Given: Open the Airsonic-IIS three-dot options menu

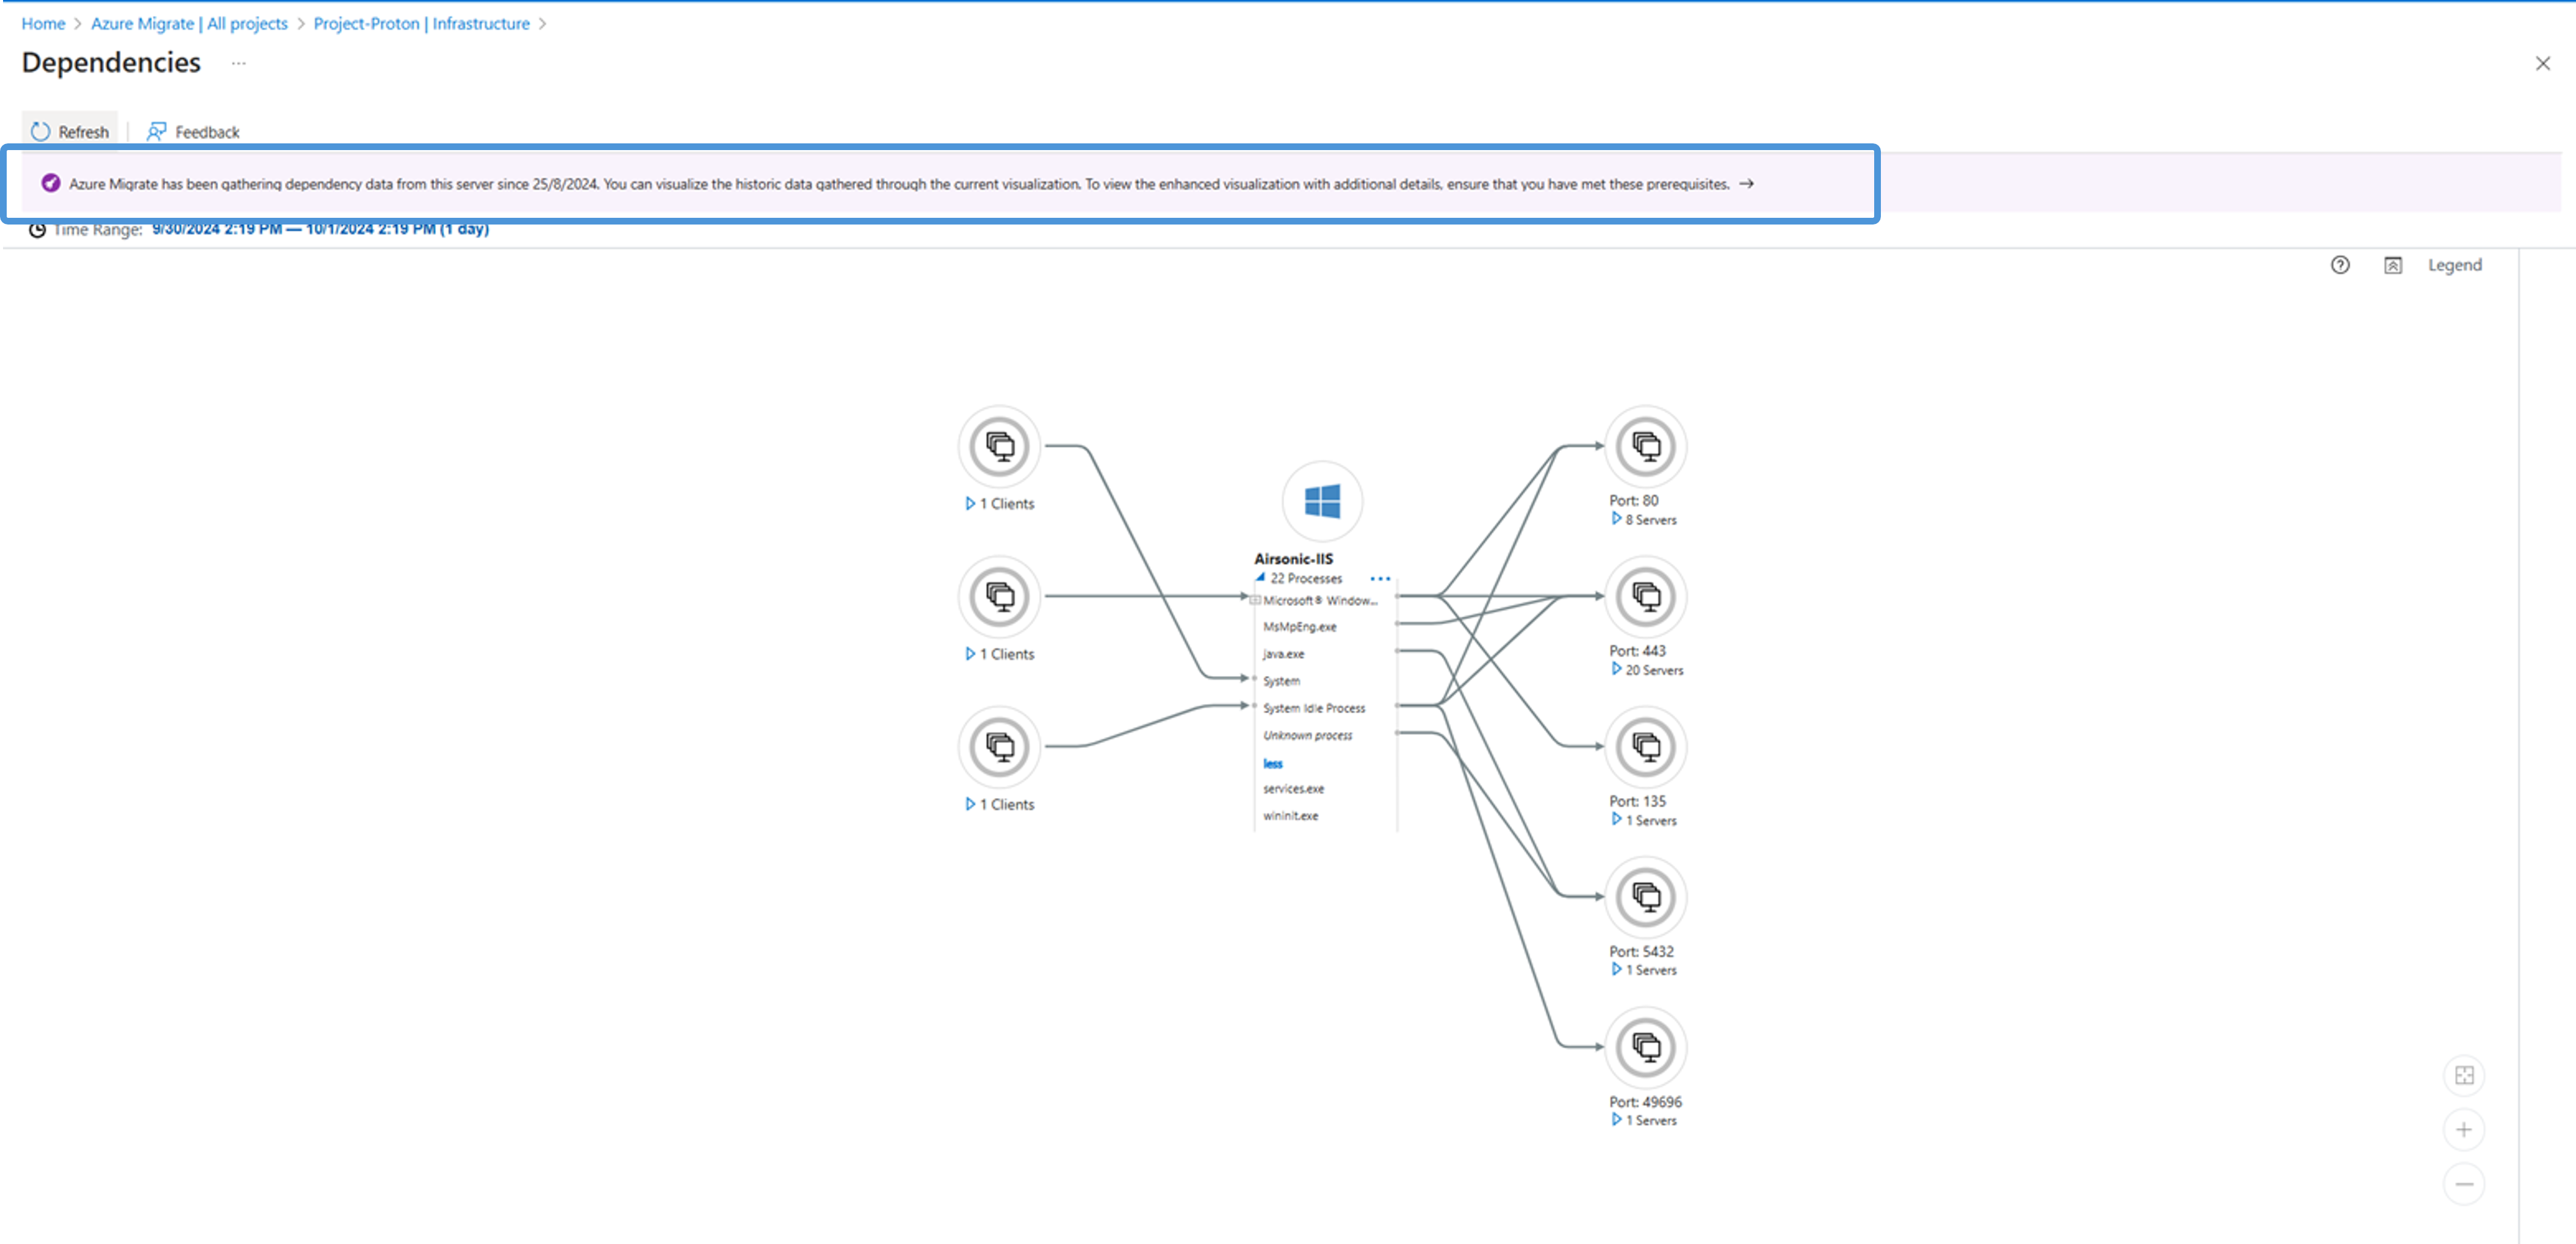Looking at the screenshot, I should tap(1380, 579).
